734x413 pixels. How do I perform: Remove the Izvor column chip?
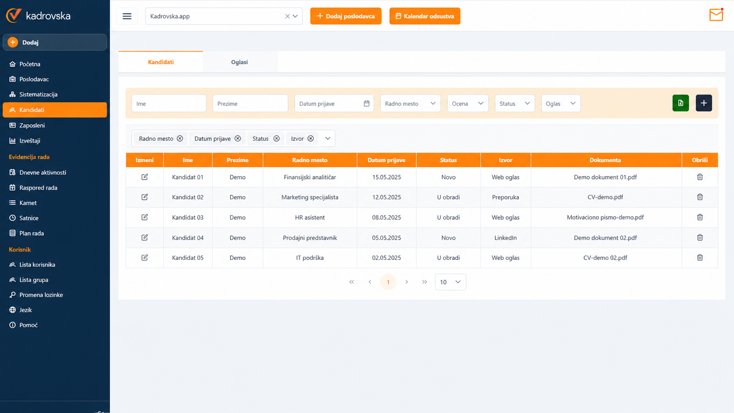click(x=310, y=139)
